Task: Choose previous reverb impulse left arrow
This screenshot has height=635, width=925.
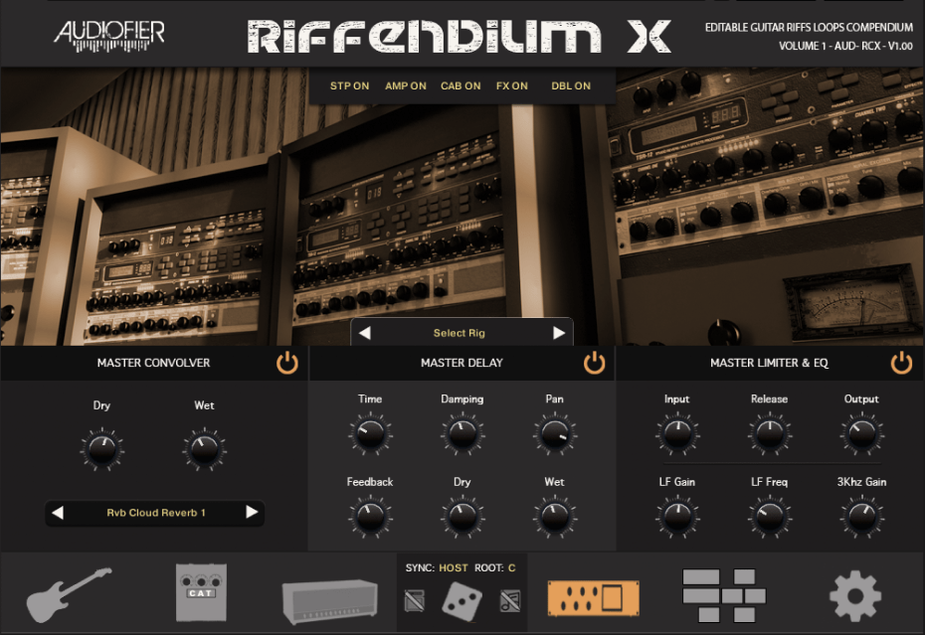Action: (x=58, y=513)
